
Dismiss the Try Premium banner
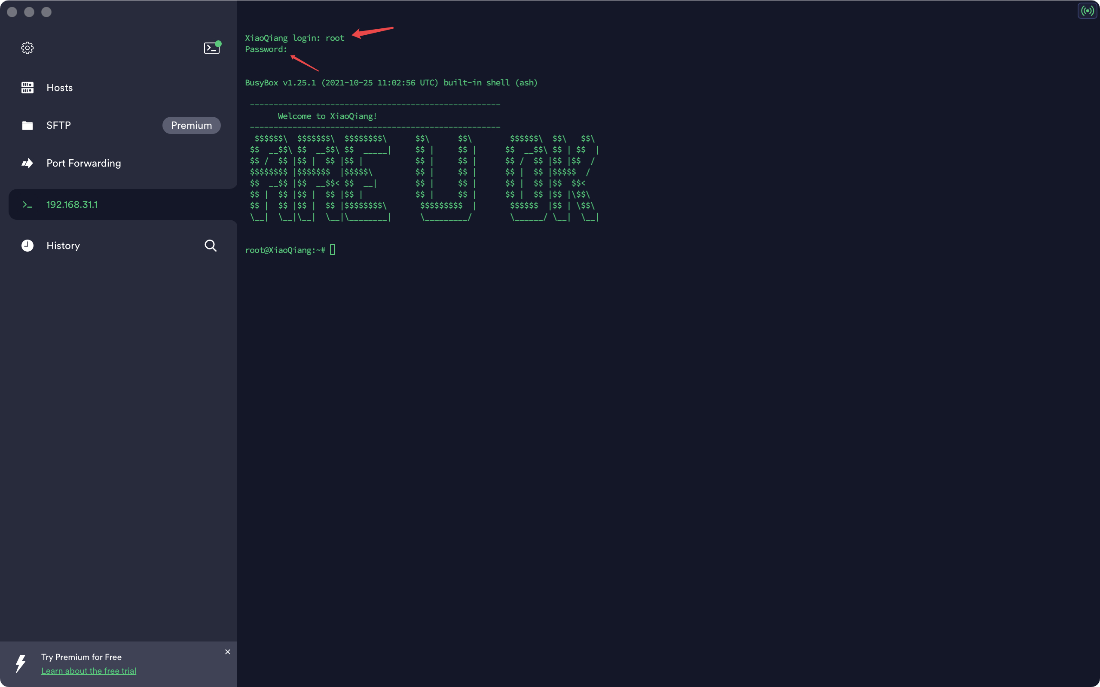coord(228,651)
